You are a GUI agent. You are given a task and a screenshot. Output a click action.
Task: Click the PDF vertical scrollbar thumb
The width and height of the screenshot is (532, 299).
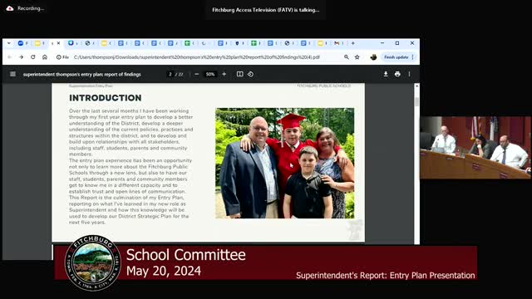pos(416,101)
